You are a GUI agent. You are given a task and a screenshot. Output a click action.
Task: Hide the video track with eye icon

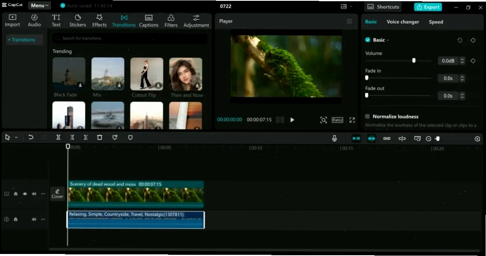pyautogui.click(x=25, y=194)
